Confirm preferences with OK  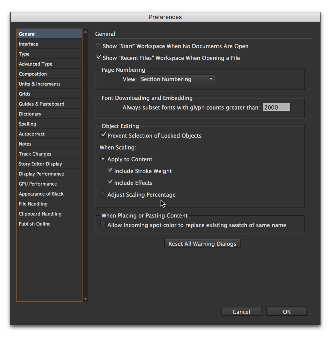286,311
